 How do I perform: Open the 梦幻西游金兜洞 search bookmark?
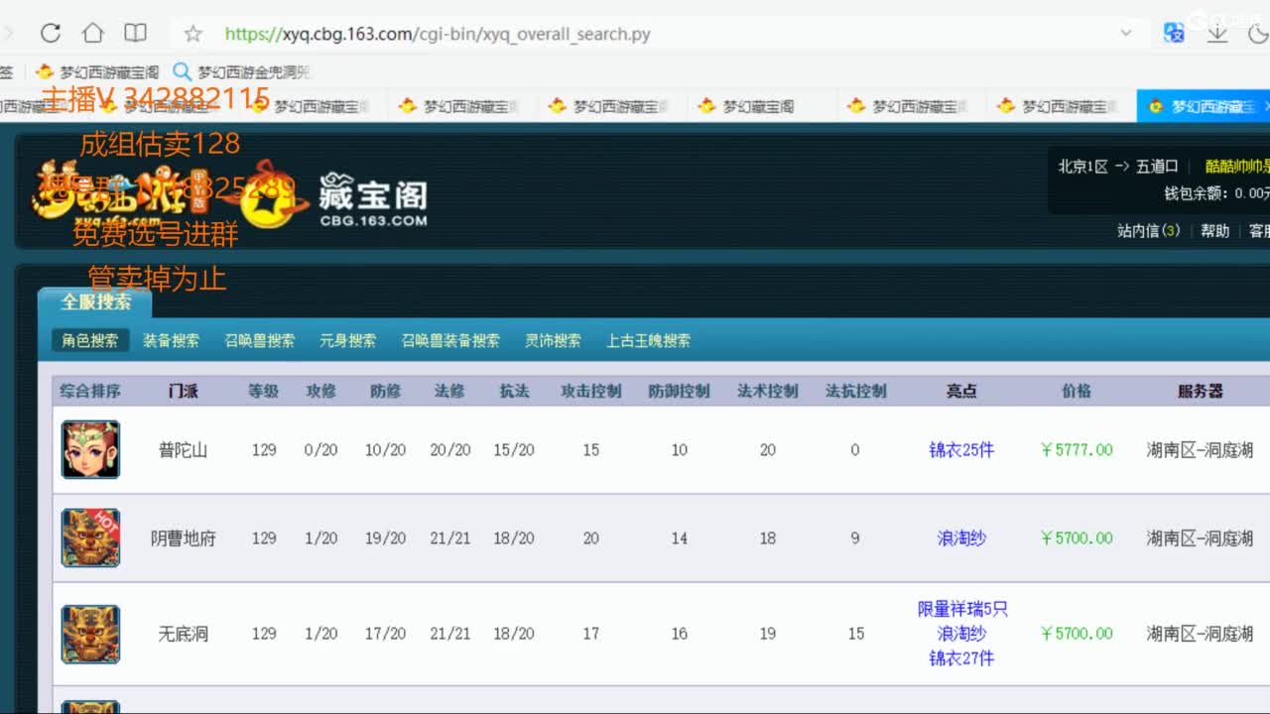pos(242,71)
